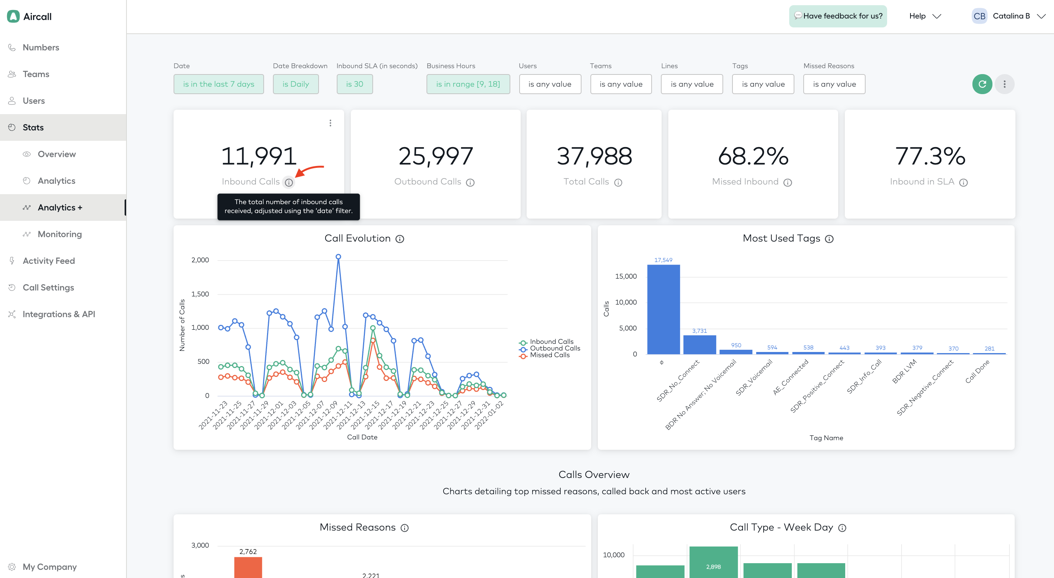Open the Inbound SLA filter 'is 30'
1054x578 pixels.
click(x=355, y=84)
